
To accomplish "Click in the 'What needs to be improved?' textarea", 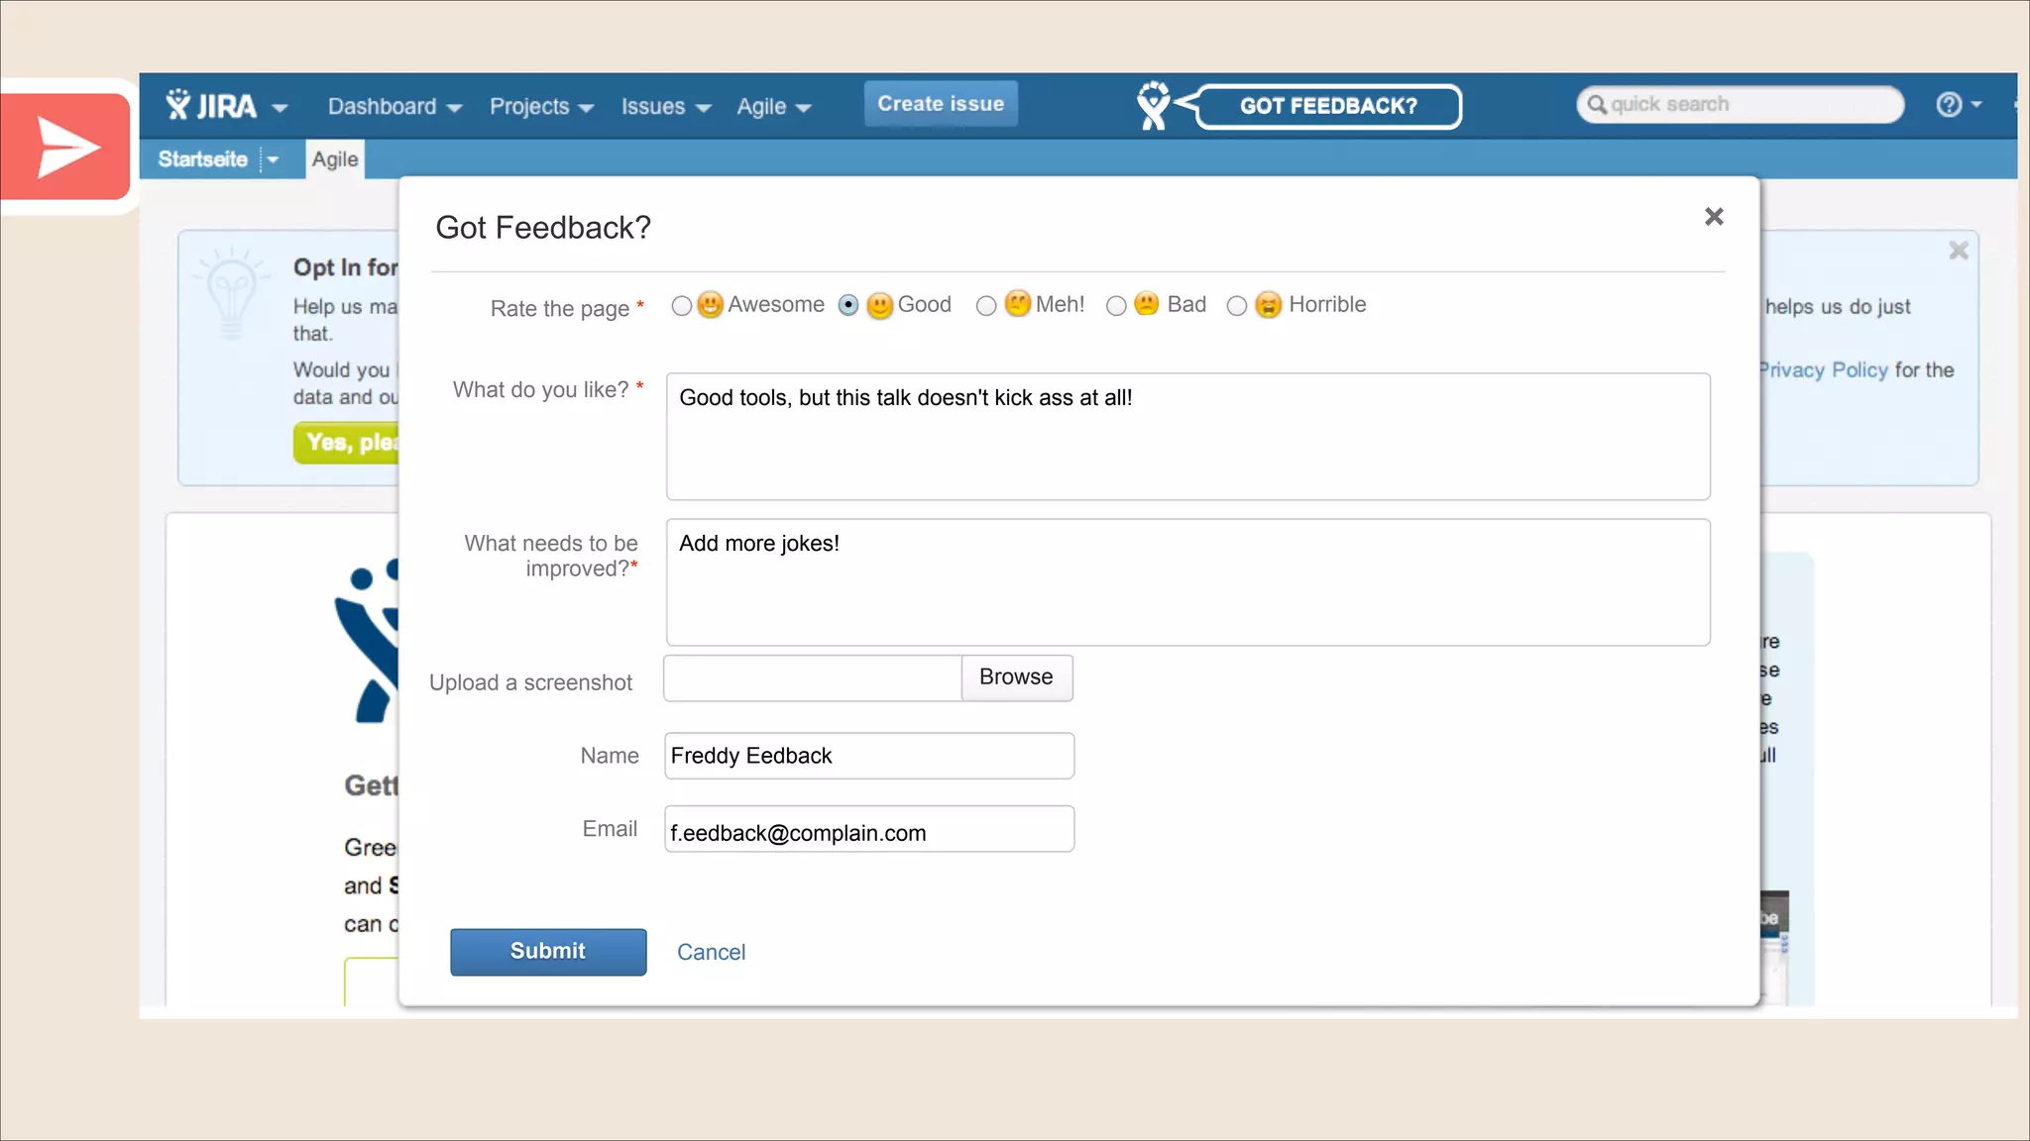I will pos(1187,582).
